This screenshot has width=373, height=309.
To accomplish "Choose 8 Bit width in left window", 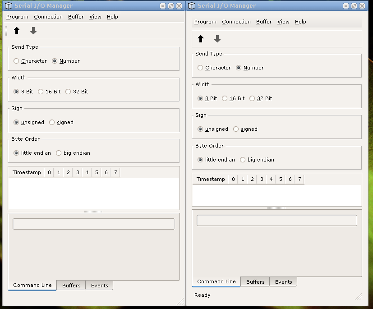I will click(23, 92).
